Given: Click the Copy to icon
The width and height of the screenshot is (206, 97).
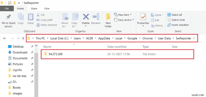Looking at the screenshot, I should [x=75, y=17].
